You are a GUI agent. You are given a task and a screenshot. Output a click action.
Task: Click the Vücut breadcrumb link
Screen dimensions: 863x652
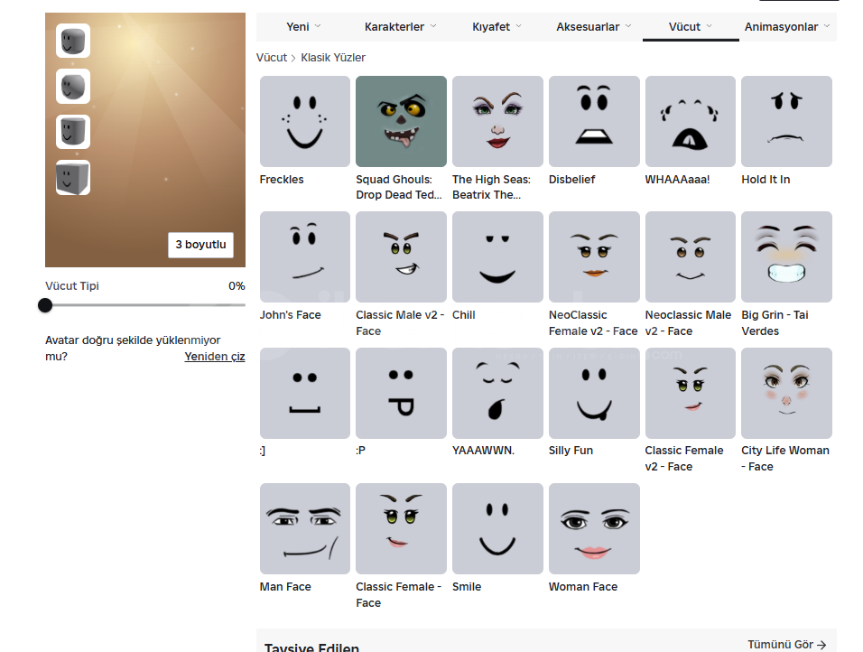(x=271, y=58)
